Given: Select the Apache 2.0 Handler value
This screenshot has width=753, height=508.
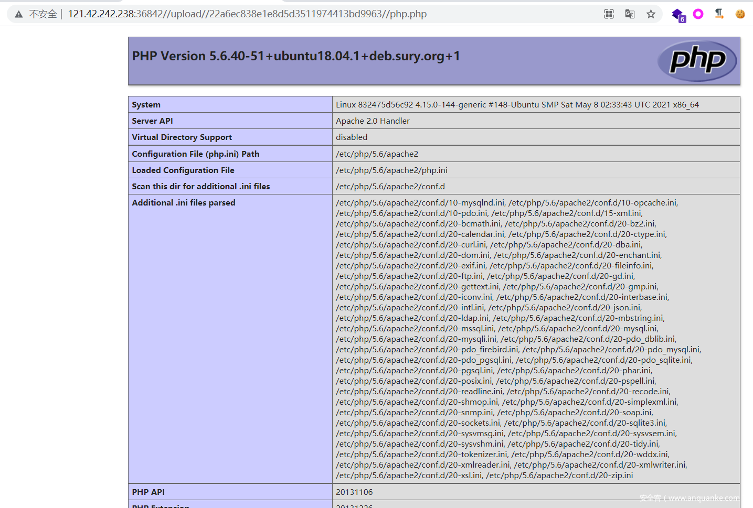Looking at the screenshot, I should [373, 121].
